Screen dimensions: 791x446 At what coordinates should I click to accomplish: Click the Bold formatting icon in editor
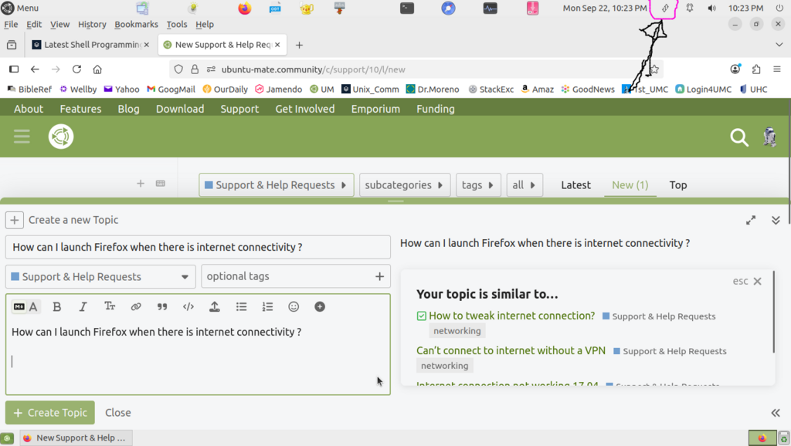(x=57, y=307)
